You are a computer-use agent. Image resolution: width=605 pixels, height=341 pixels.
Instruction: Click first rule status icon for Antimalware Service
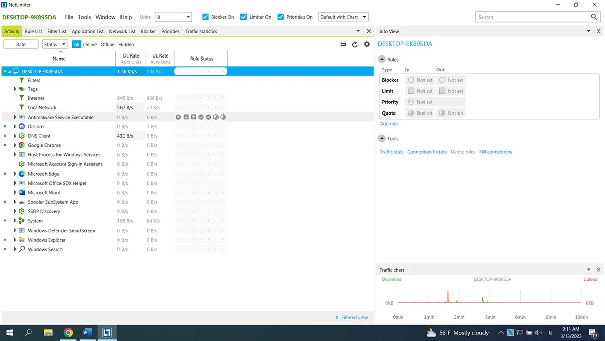[x=178, y=117]
